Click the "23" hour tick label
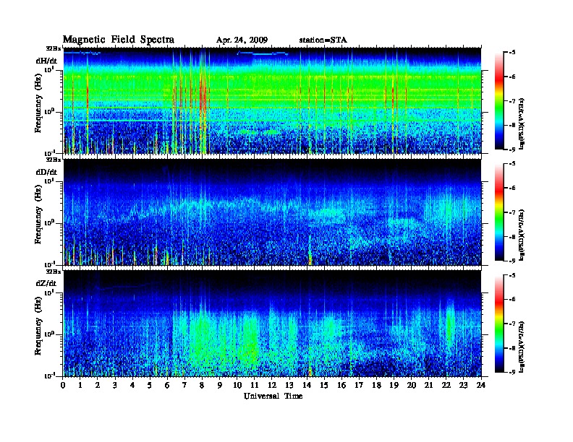The height and width of the screenshot is (442, 573). tap(464, 386)
